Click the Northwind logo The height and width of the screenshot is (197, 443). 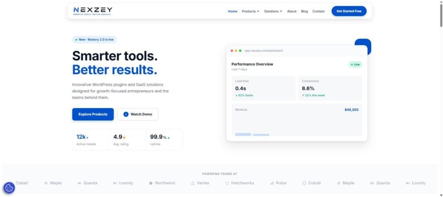click(162, 183)
